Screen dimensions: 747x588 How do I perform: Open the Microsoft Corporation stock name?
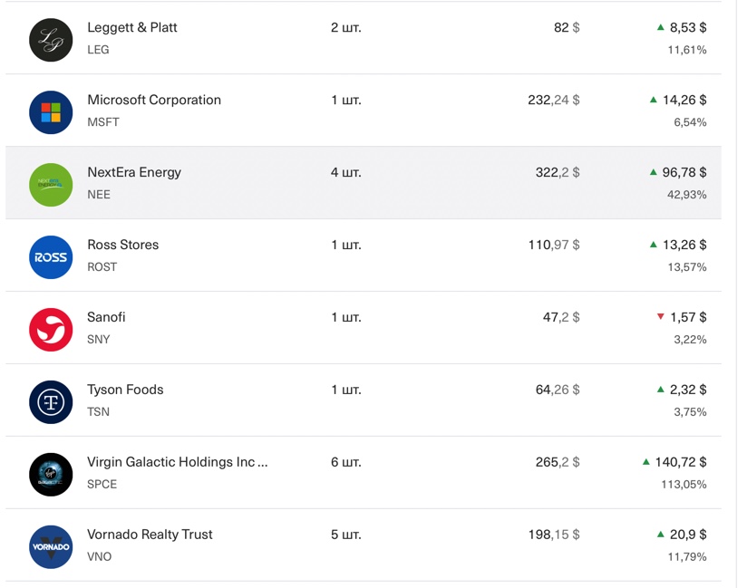click(x=154, y=100)
